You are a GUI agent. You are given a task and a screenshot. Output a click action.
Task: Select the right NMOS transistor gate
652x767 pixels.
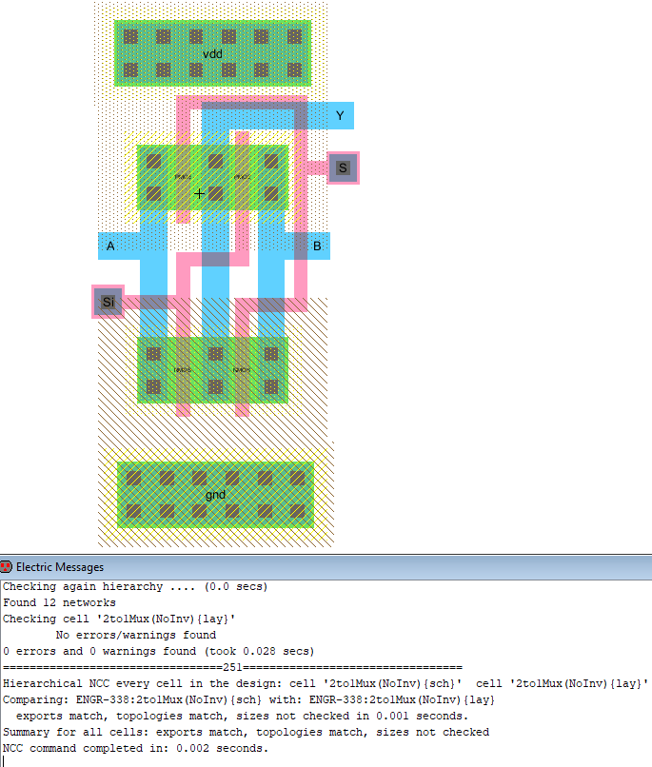242,369
